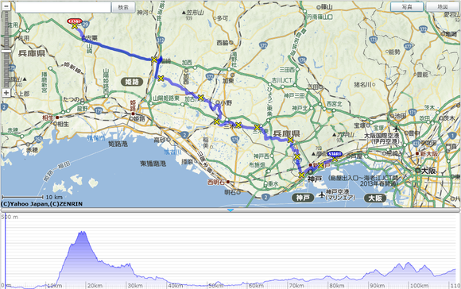
Task: Click the 姫路 area label badge
Action: click(132, 82)
